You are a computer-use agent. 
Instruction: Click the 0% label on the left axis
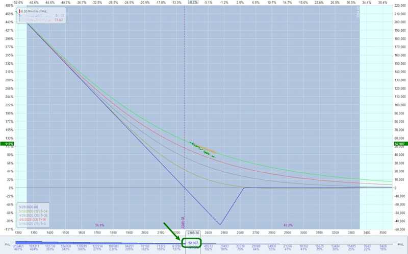click(x=11, y=188)
